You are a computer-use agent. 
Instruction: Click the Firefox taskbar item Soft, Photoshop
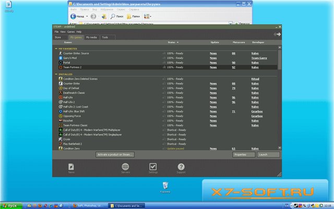pos(87,206)
